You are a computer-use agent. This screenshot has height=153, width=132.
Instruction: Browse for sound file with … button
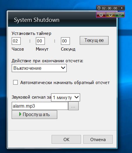[73, 106]
